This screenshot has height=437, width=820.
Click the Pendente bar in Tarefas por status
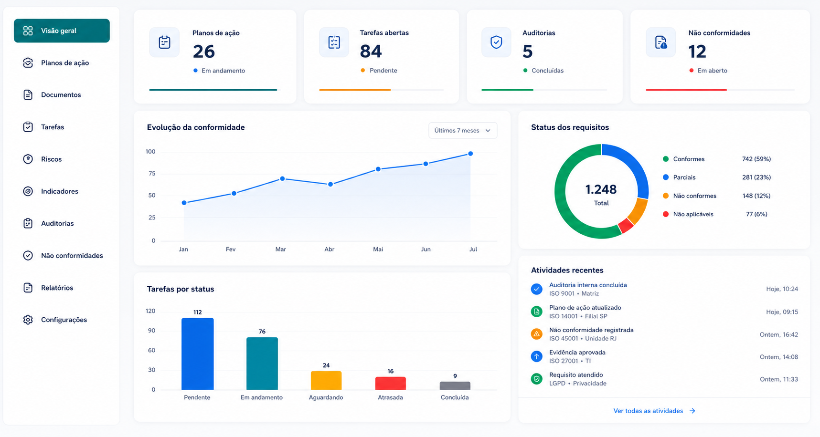[198, 354]
